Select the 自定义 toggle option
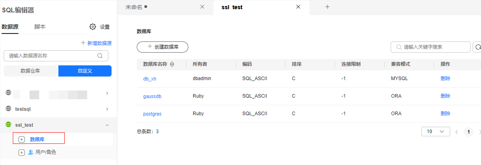 [x=85, y=71]
